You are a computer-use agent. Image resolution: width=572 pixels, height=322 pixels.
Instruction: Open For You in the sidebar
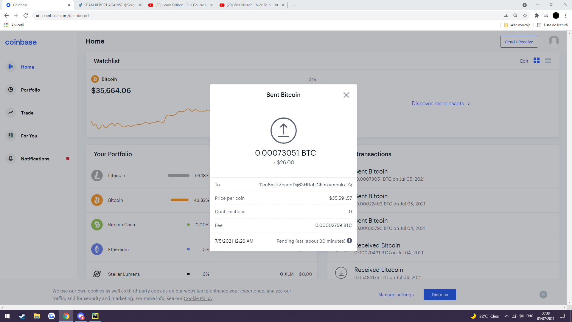[29, 136]
